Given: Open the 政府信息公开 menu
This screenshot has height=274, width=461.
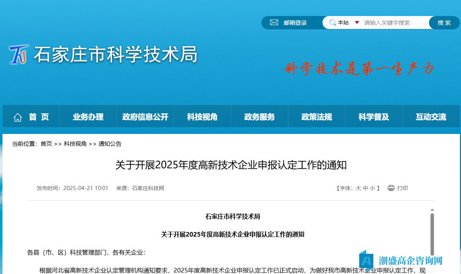Looking at the screenshot, I should coord(145,117).
